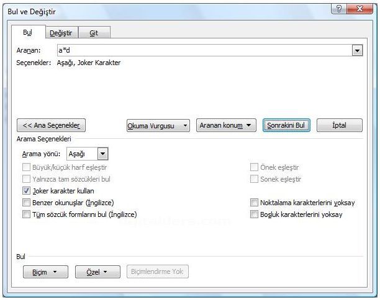Viewport: 380px width, 300px height.
Task: Open the Aranan konum dropdown
Action: click(226, 125)
